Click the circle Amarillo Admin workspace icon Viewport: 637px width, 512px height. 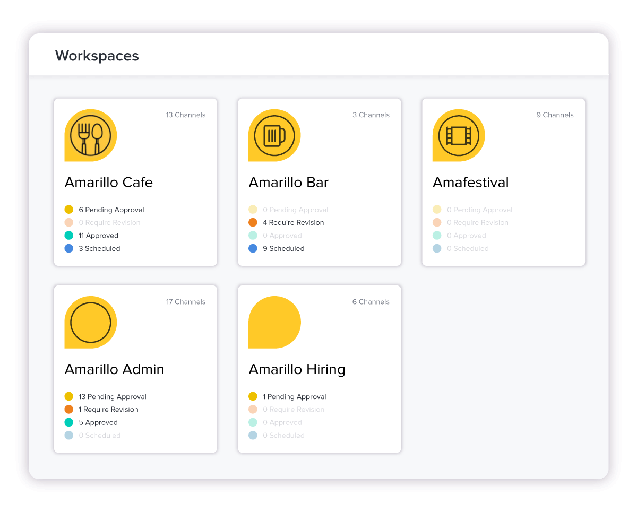click(x=90, y=322)
